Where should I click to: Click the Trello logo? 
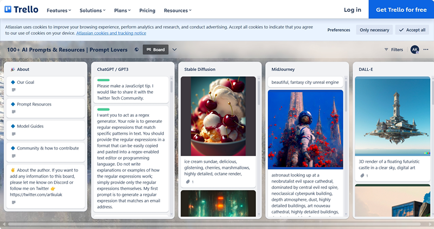[21, 10]
